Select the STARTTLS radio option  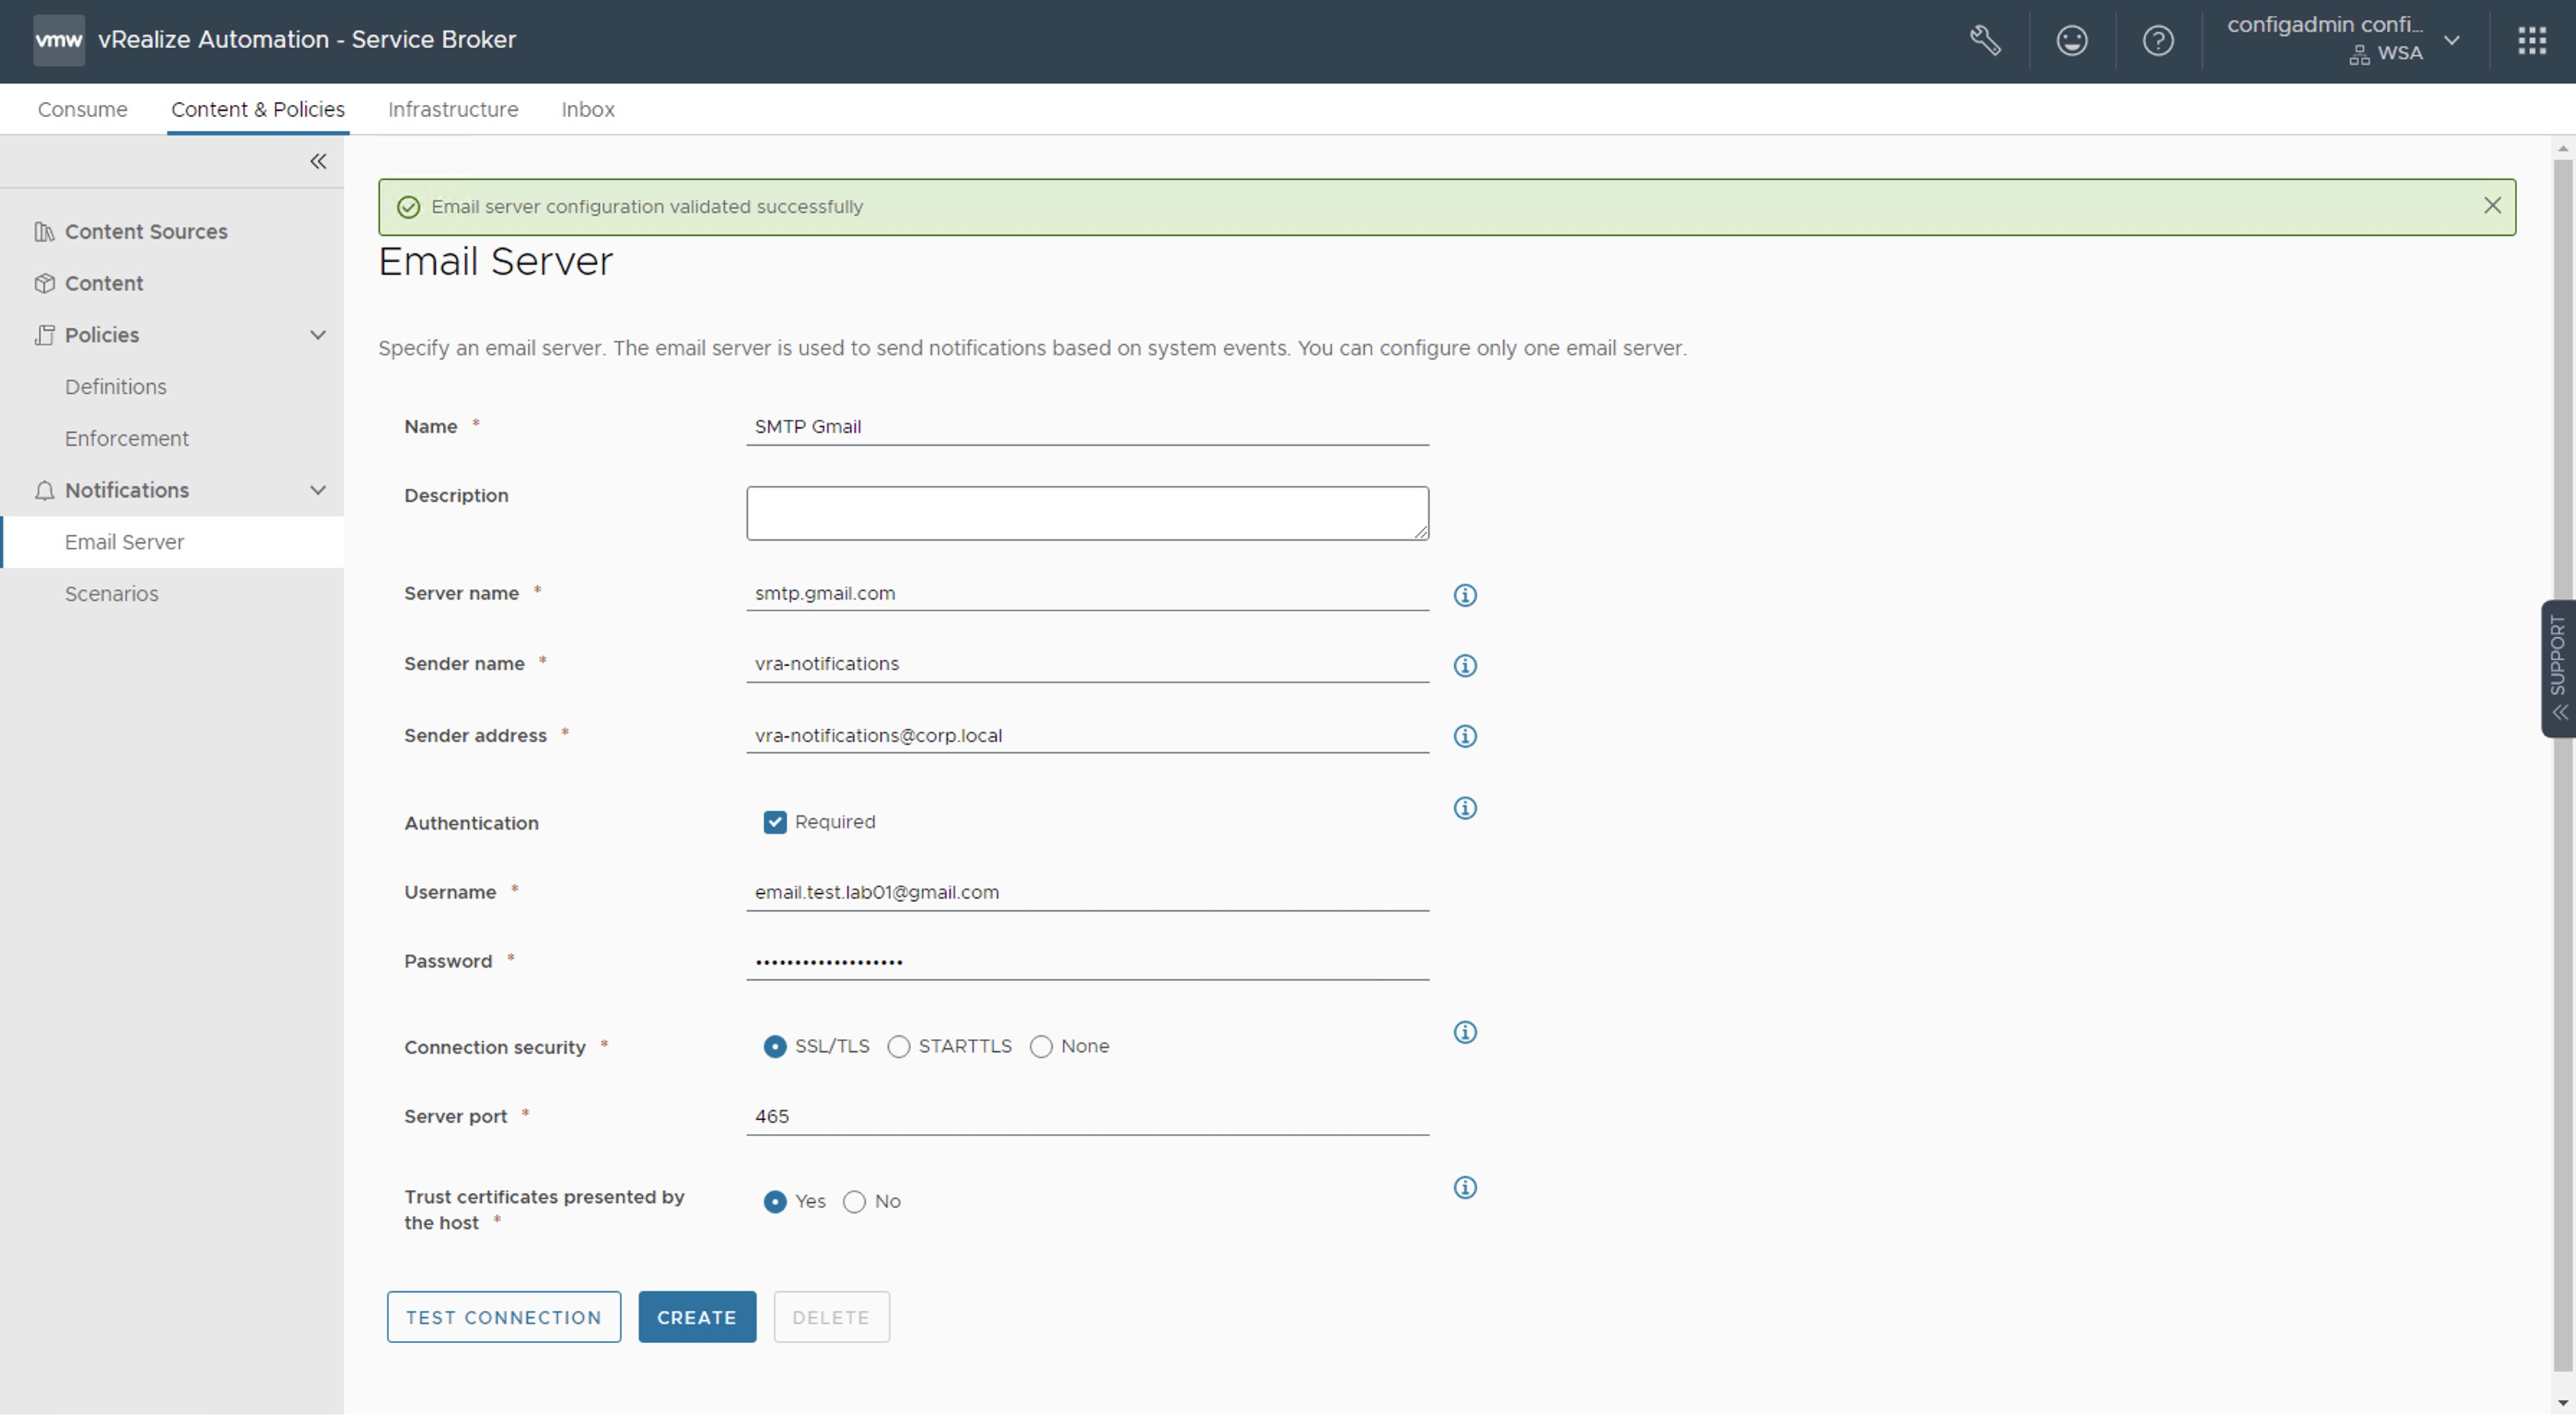click(898, 1047)
